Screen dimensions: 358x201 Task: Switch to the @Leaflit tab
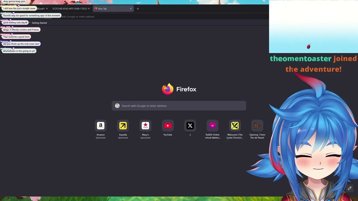coord(41,9)
